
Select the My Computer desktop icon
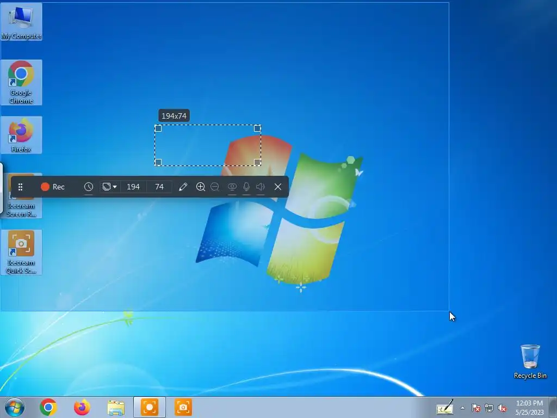[x=21, y=22]
